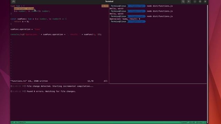Minimize the Terminal window
The image size is (221, 124).
195,1
